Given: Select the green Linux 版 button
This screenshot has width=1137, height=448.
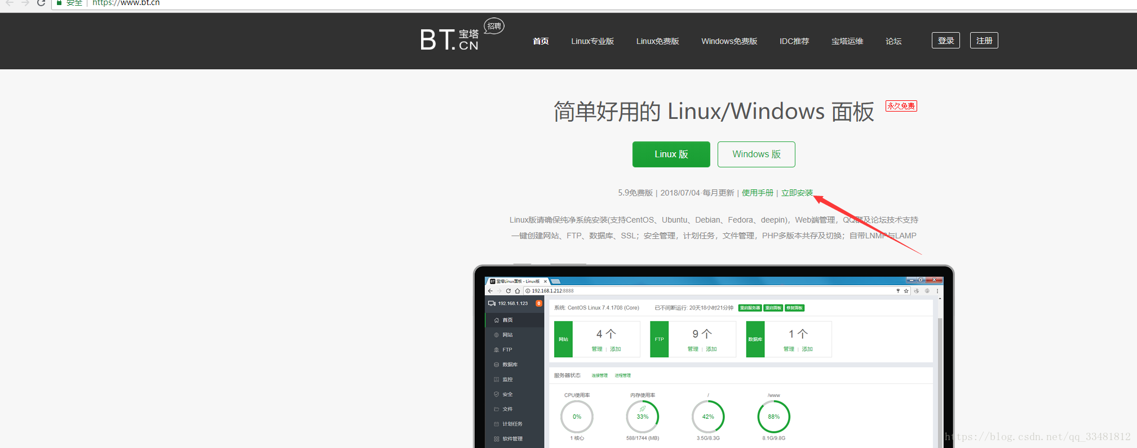Looking at the screenshot, I should tap(671, 154).
